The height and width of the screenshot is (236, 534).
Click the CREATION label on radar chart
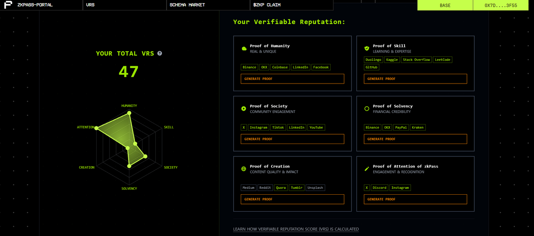pos(87,168)
